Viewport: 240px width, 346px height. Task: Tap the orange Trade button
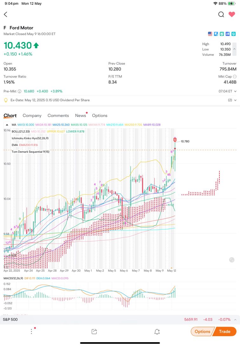tap(224, 331)
